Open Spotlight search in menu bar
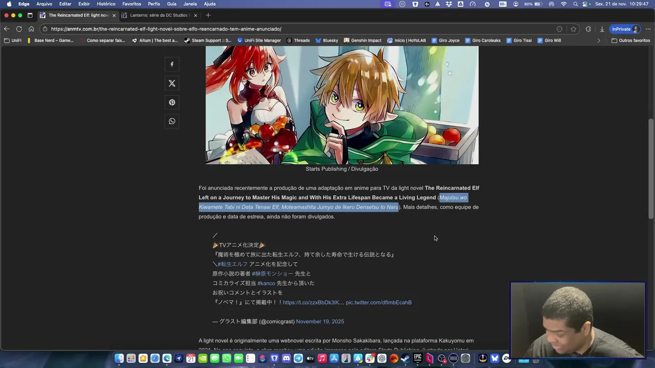This screenshot has width=655, height=368. (x=576, y=4)
